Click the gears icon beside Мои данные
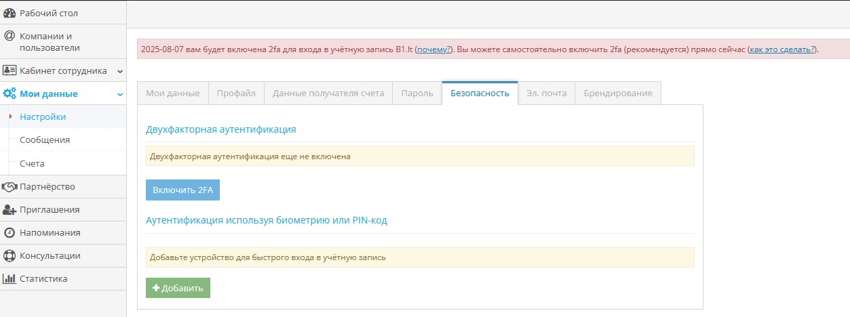 pos(9,93)
